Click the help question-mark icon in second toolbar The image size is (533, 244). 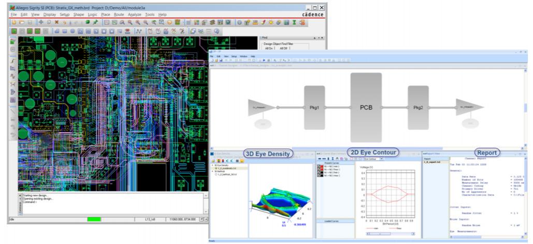tap(216, 31)
